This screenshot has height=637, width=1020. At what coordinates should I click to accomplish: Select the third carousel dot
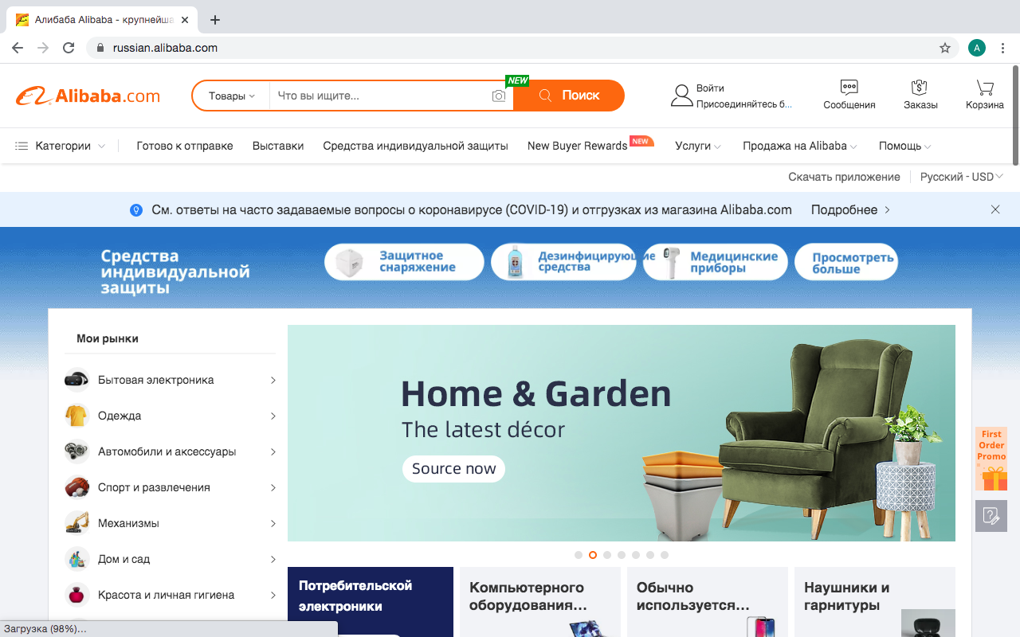click(x=607, y=555)
